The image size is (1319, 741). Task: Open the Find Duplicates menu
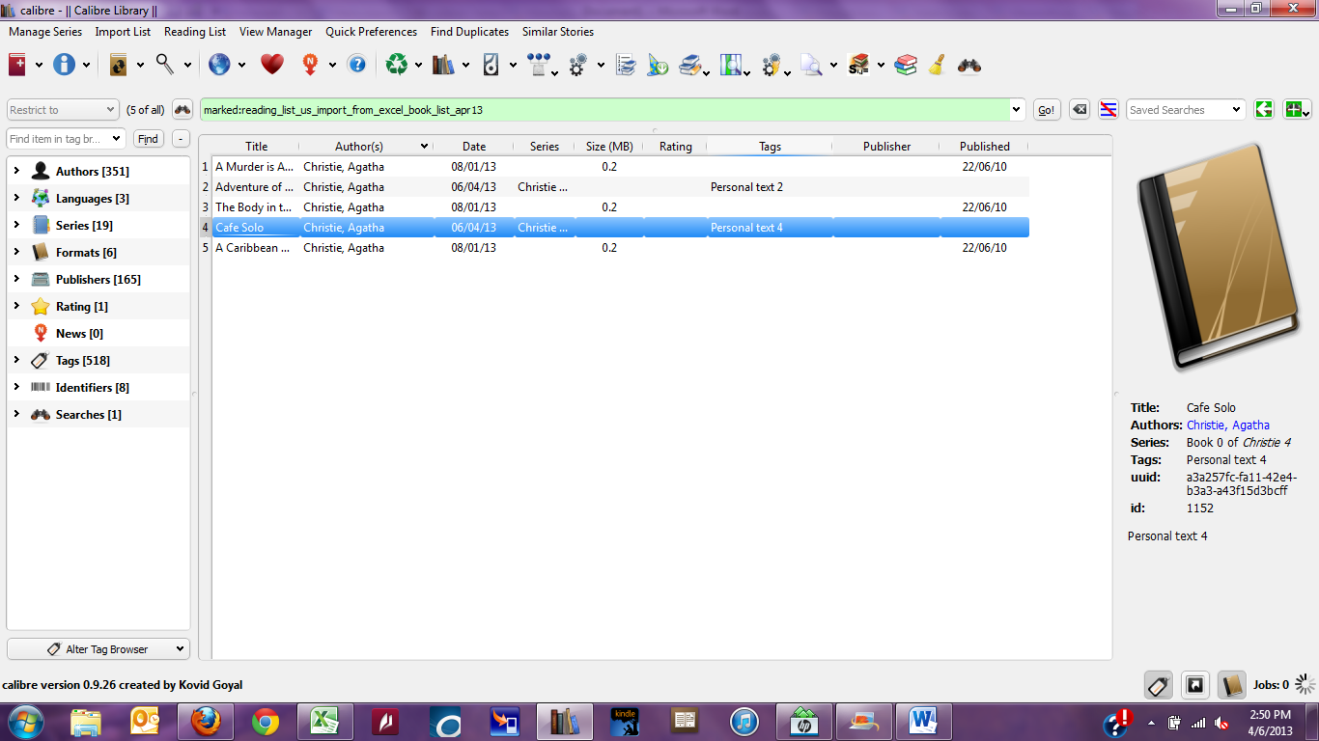click(x=469, y=32)
